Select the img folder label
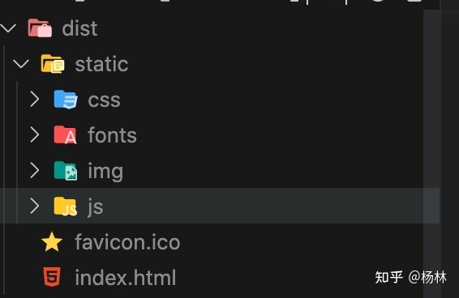Viewport: 459px width, 298px height. pyautogui.click(x=105, y=172)
